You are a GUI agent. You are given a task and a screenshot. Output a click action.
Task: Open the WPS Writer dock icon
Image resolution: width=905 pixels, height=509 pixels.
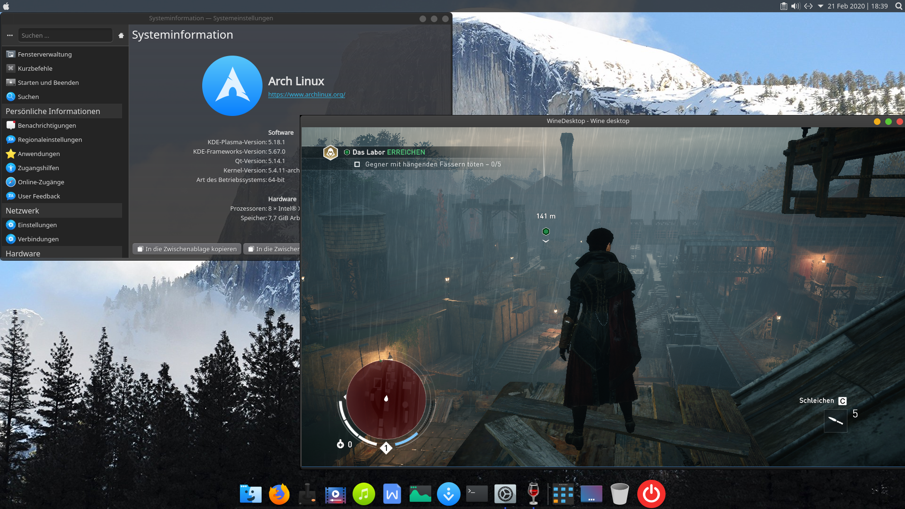point(392,494)
